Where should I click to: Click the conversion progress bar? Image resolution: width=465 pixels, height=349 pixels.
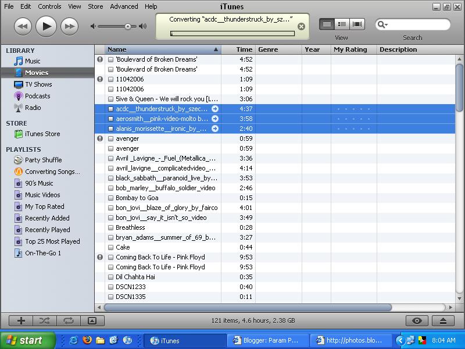(233, 33)
